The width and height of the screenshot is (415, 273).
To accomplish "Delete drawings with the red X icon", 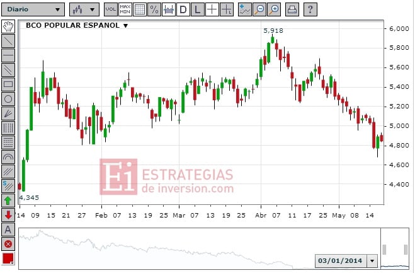I will (8, 244).
